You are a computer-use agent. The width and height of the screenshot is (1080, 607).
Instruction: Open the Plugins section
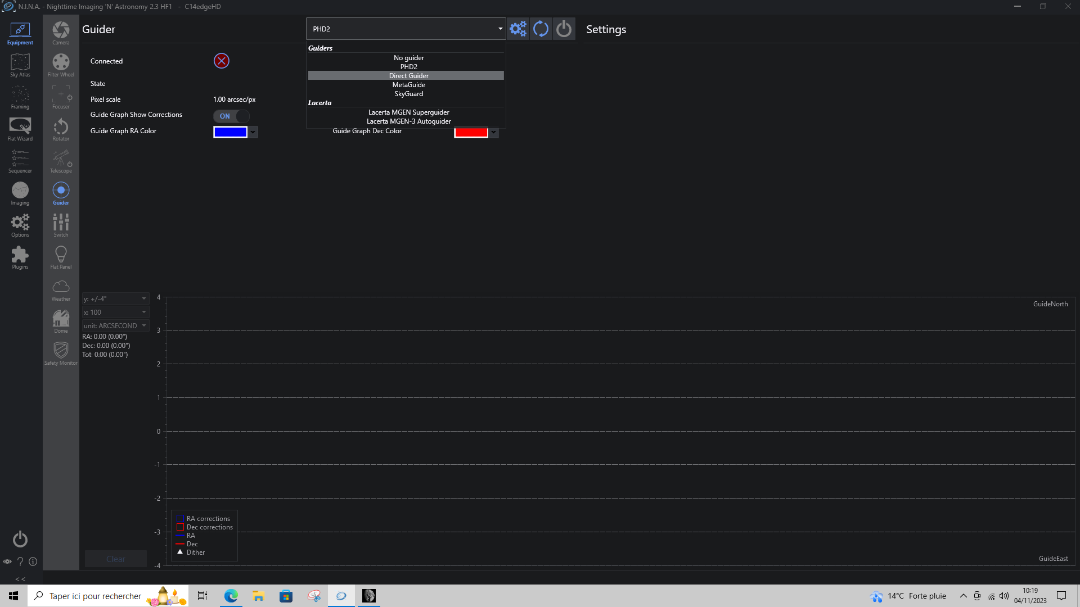point(20,257)
